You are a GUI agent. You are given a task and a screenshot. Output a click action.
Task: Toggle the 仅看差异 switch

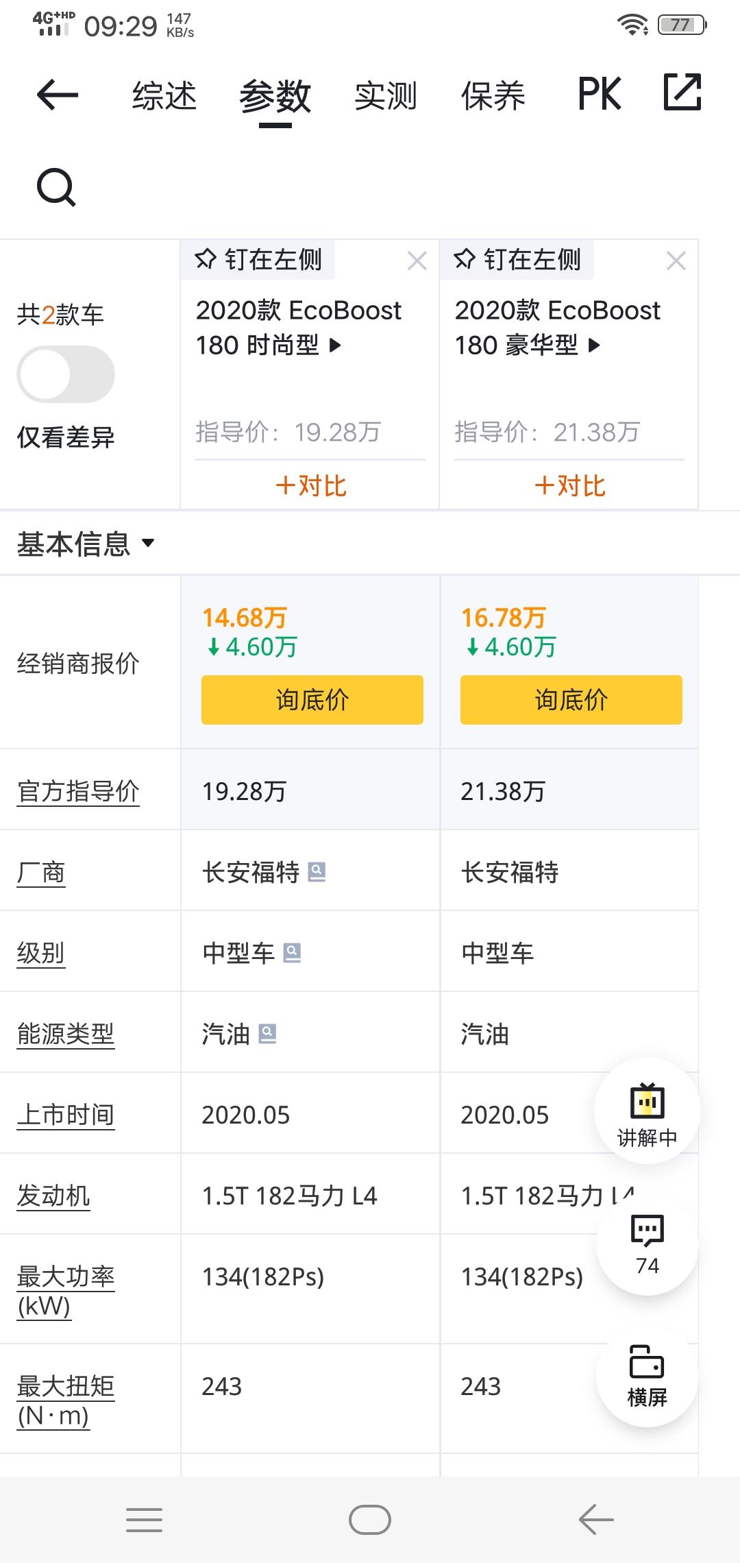(66, 374)
